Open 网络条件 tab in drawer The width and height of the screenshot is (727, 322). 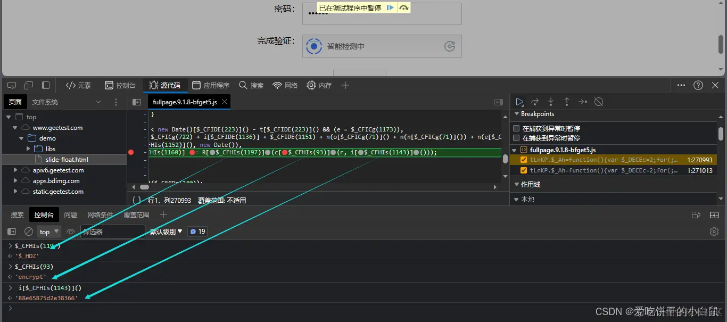(100, 215)
